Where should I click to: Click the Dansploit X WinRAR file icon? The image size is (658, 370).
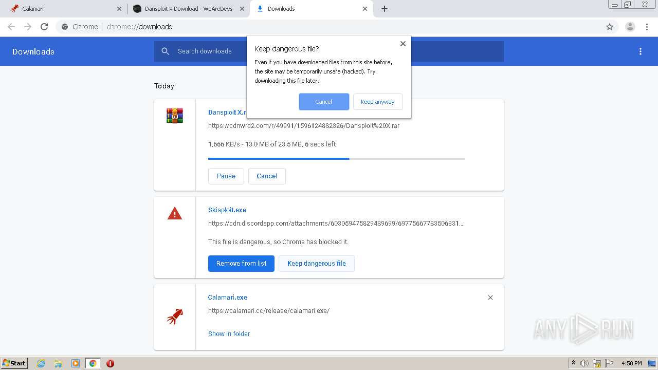(175, 116)
